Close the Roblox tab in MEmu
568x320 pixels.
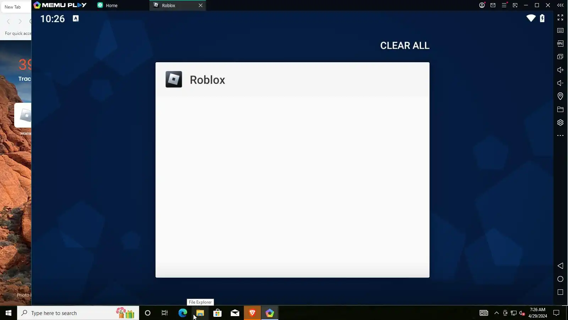coord(201,5)
